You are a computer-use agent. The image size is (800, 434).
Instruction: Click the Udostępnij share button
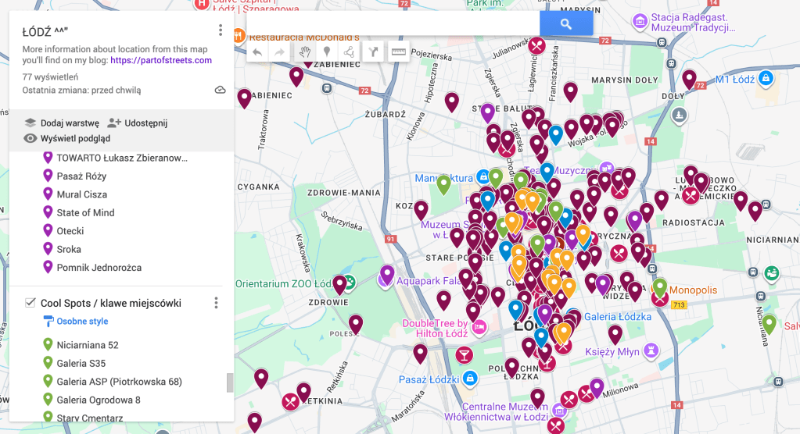click(138, 123)
